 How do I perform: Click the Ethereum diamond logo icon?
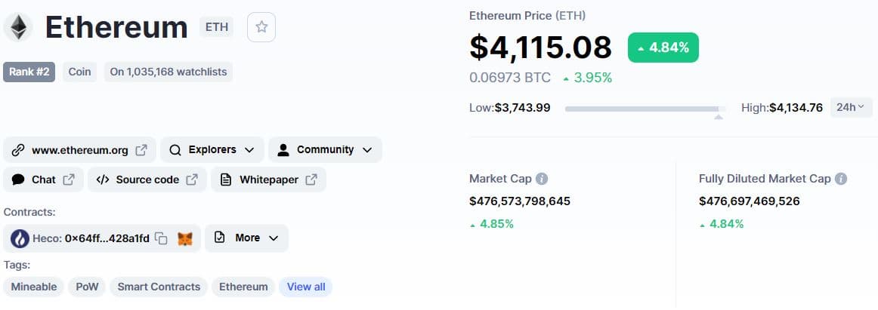[18, 28]
